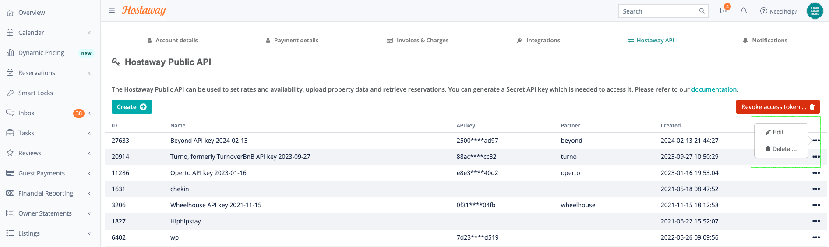Click the Reservations sidebar icon
Image resolution: width=829 pixels, height=247 pixels.
tap(10, 73)
